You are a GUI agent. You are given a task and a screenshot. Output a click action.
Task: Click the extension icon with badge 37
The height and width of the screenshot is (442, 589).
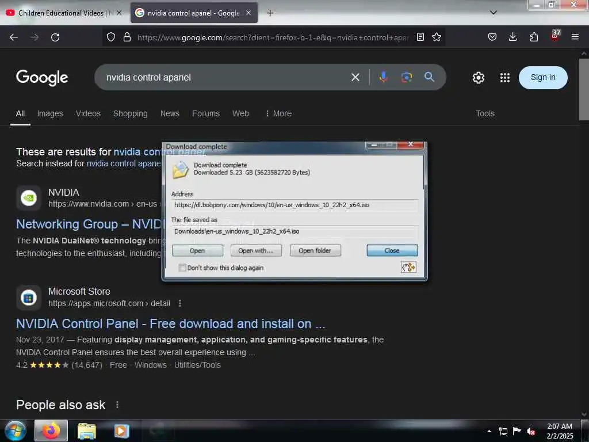coord(555,36)
